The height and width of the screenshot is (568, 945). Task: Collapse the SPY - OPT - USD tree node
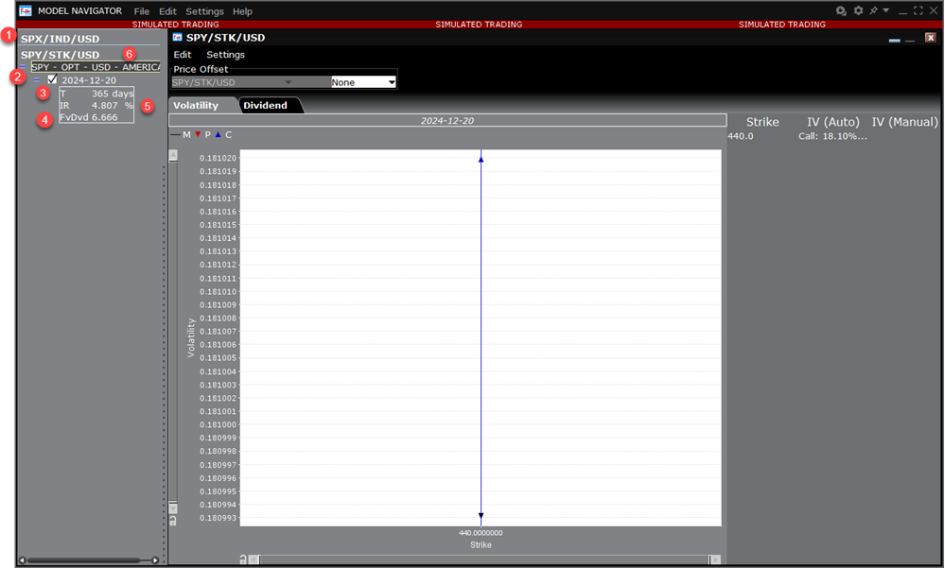[x=23, y=67]
